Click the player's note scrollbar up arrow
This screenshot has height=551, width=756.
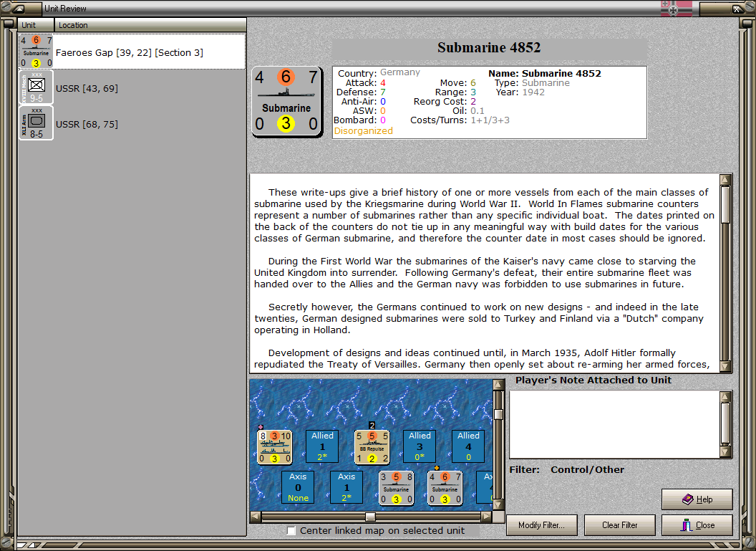[725, 397]
